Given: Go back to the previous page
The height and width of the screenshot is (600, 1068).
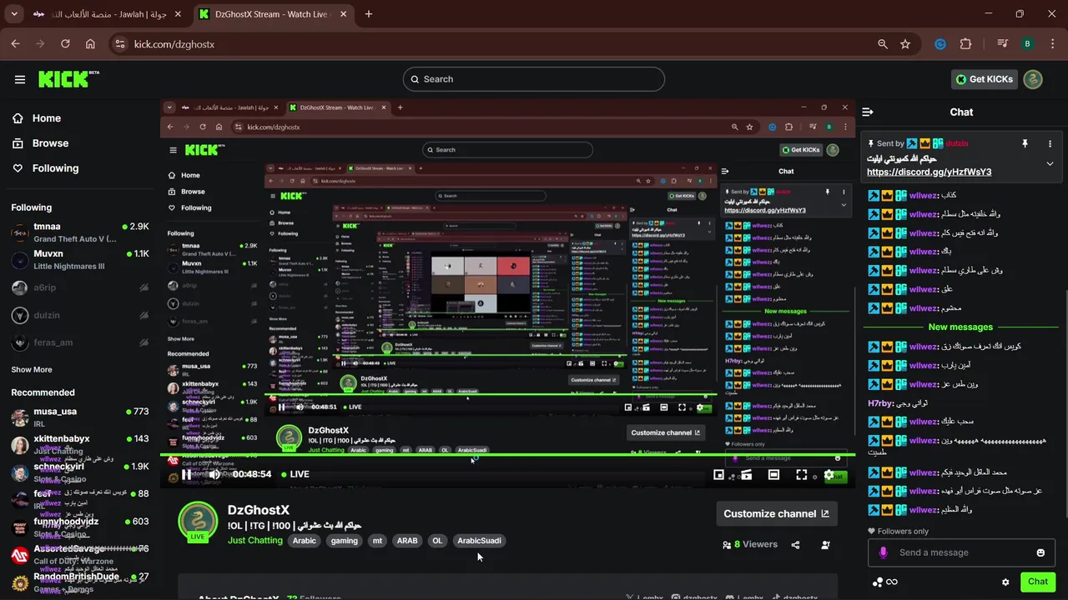Looking at the screenshot, I should point(15,44).
